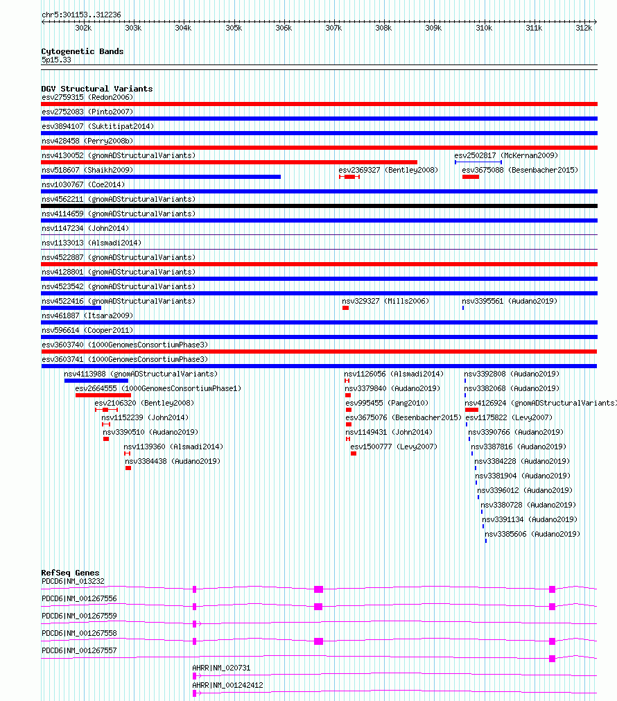This screenshot has height=701, width=617.
Task: Select the nsv1149431 (John2014) label
Action: pos(389,432)
